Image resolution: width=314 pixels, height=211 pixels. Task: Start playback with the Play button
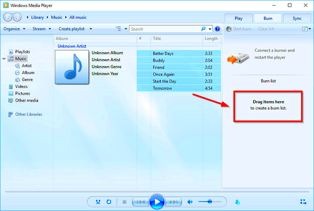click(x=157, y=202)
